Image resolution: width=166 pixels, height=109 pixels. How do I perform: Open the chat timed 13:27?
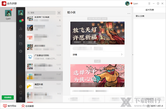coord(44,37)
